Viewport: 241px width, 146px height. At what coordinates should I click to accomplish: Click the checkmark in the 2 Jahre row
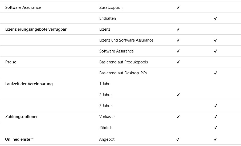(x=178, y=95)
